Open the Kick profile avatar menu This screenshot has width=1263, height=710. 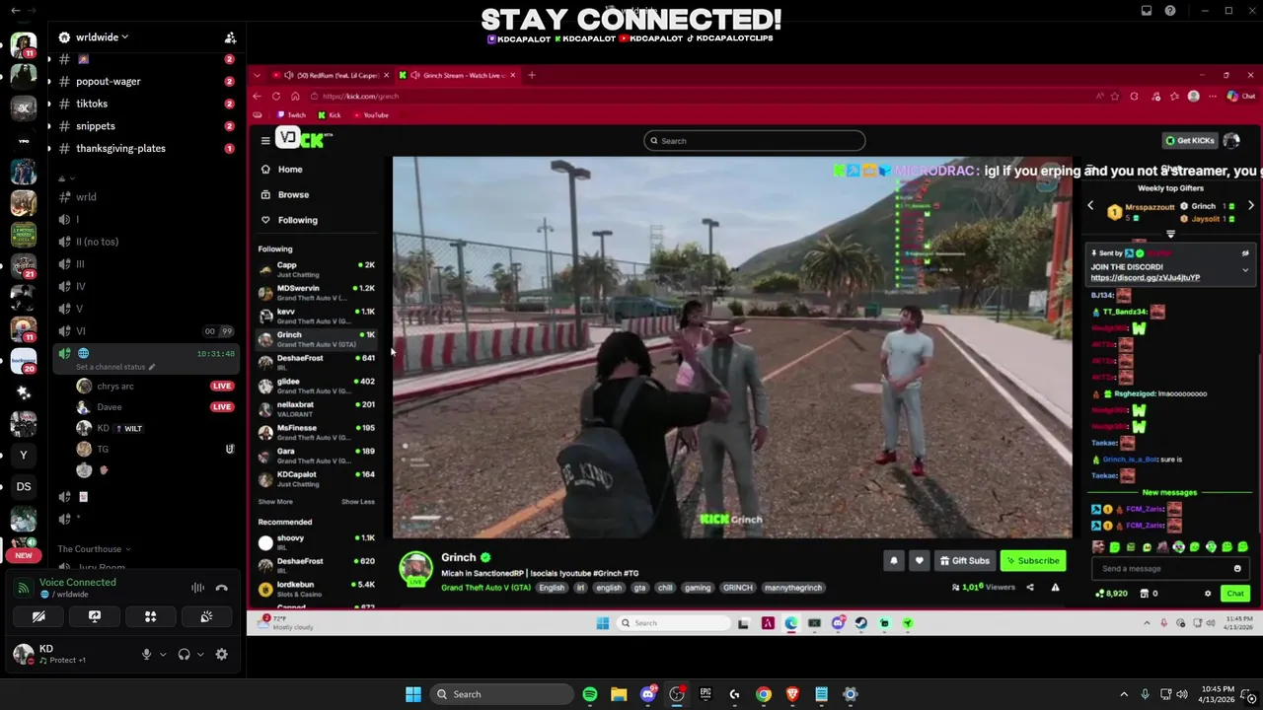click(x=1231, y=140)
